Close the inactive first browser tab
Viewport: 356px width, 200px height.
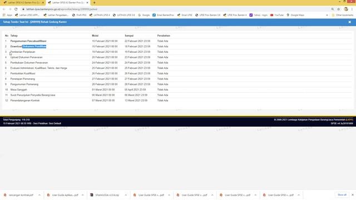[43, 2]
